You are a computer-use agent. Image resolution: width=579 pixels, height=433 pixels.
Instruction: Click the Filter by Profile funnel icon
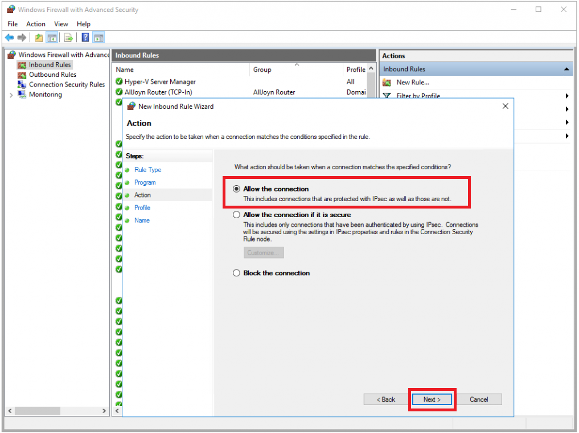click(x=387, y=95)
